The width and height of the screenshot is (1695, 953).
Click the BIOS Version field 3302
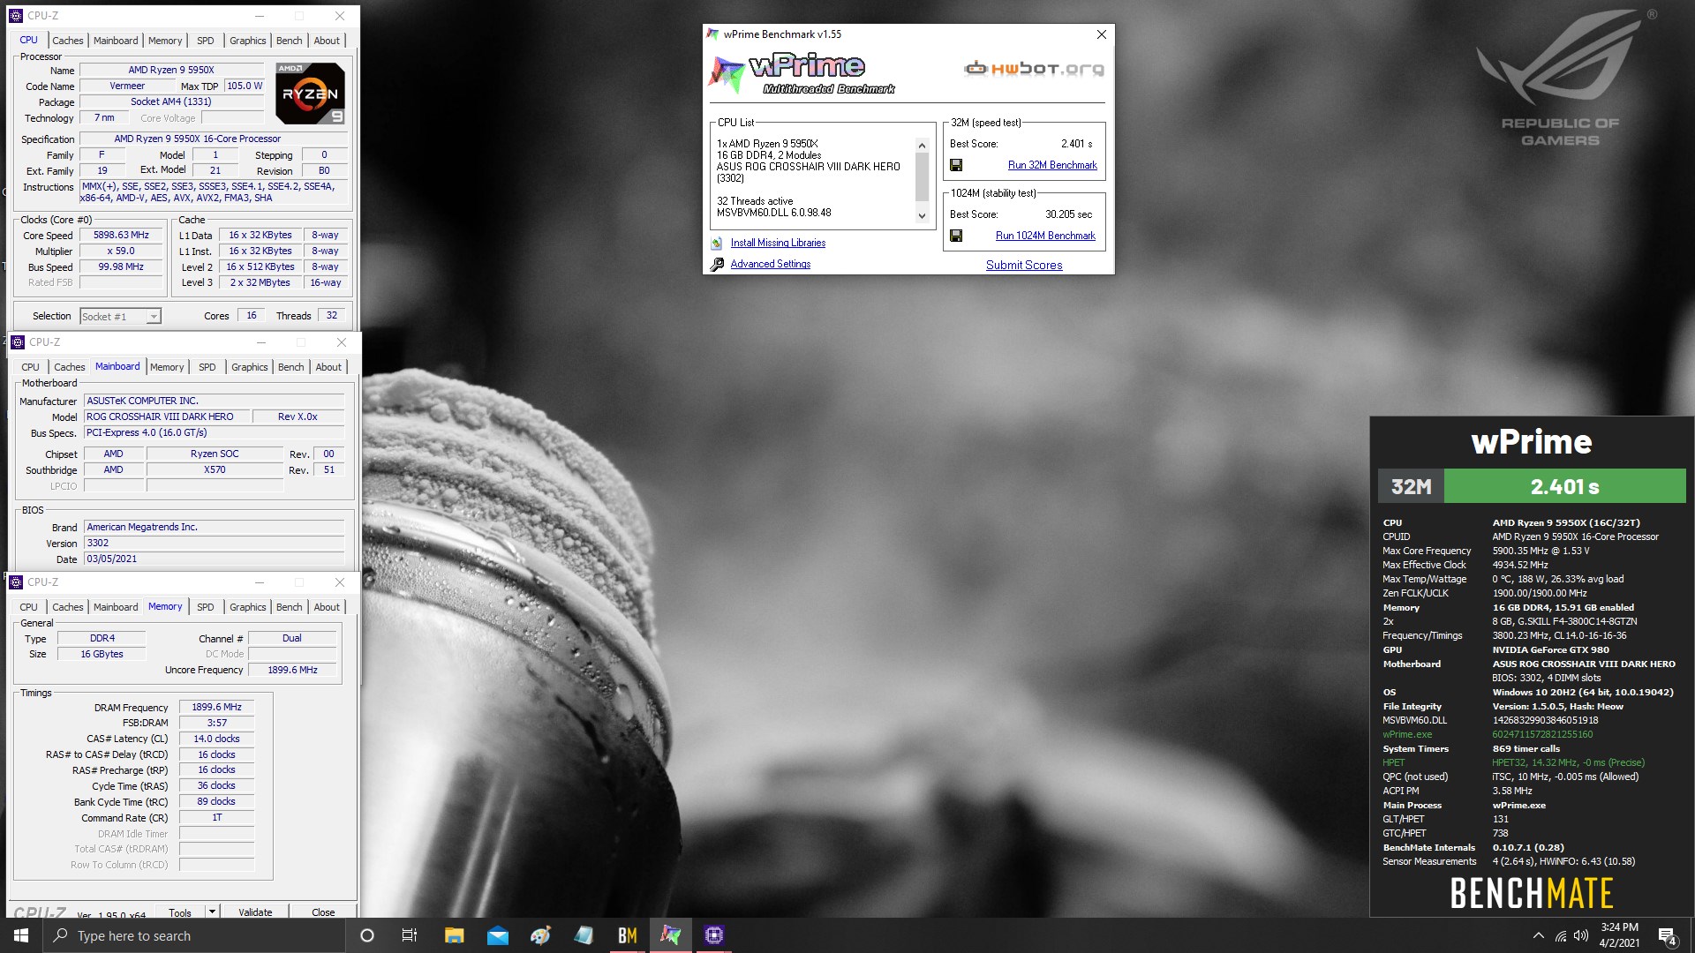coord(214,544)
